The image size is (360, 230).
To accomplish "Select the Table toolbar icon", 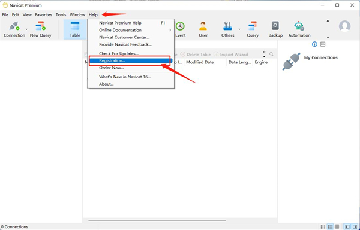I will [x=75, y=29].
